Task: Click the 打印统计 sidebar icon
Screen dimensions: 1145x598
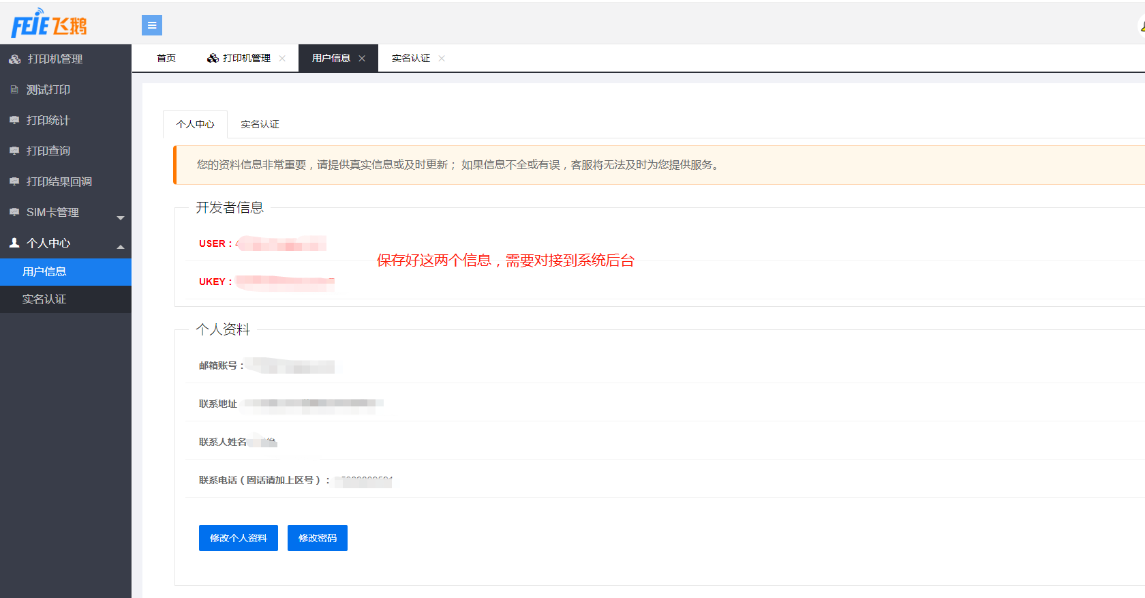Action: tap(14, 120)
